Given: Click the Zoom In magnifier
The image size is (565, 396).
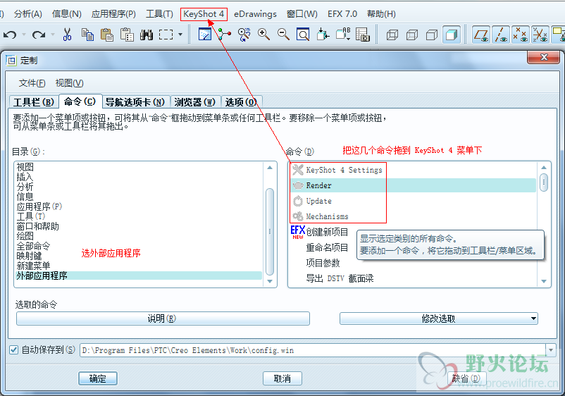Looking at the screenshot, I should [263, 35].
